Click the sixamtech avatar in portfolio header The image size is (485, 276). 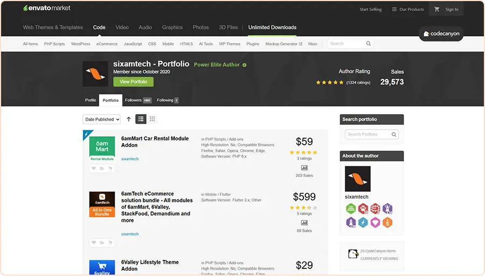pyautogui.click(x=95, y=74)
